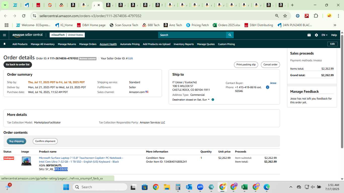Open Automate Pricing menu item

[130, 44]
